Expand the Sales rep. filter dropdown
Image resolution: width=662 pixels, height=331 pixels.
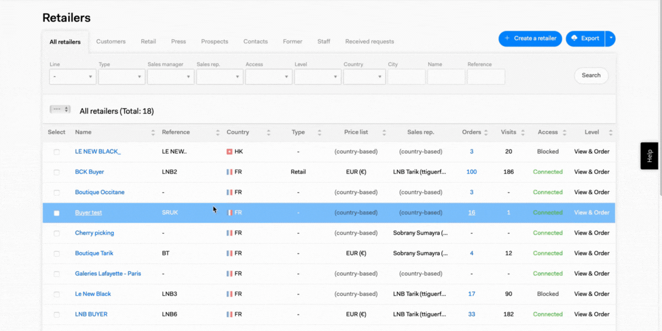click(220, 77)
